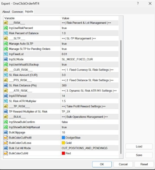Select the integer icon beside InpSLMode
The height and width of the screenshot is (170, 155).
pos(6,59)
